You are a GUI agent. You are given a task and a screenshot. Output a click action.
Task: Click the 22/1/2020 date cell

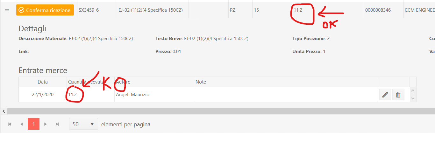pyautogui.click(x=43, y=95)
